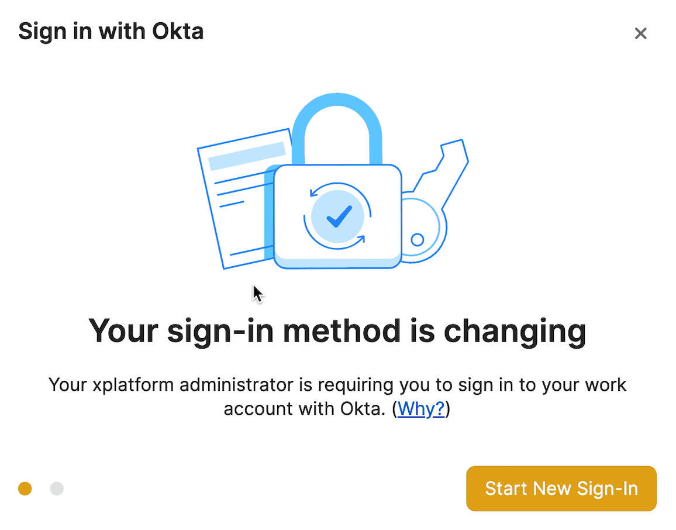Click the round keyhole on the key graphic

tap(419, 239)
